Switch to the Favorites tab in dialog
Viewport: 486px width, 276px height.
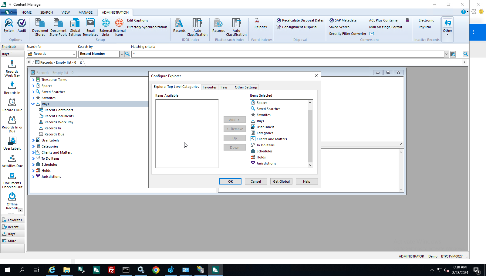point(210,87)
